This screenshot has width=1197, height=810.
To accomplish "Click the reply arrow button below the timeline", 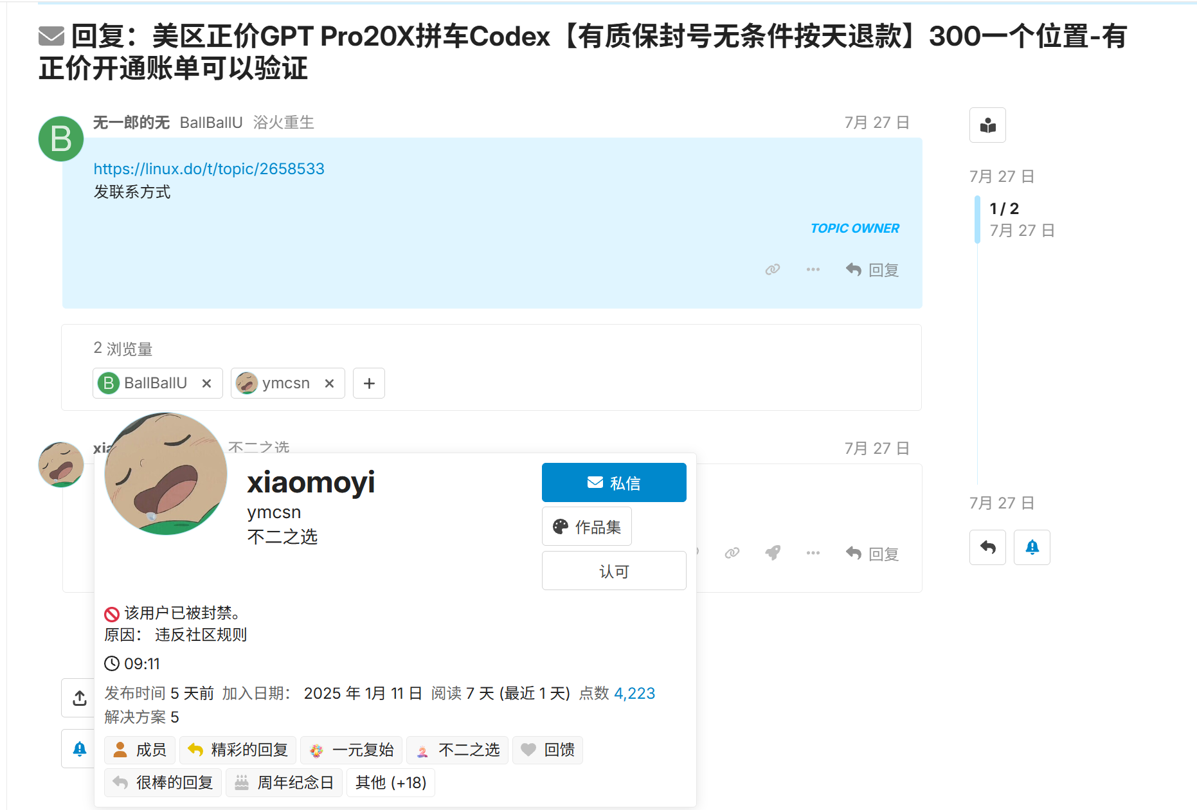I will tap(987, 547).
